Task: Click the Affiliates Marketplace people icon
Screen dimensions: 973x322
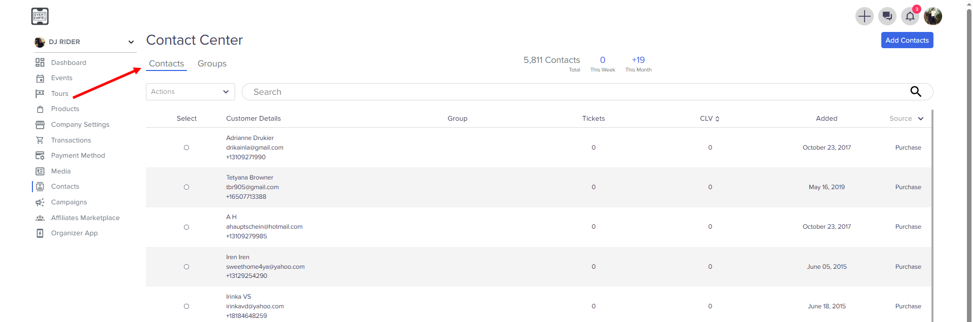Action: point(40,218)
